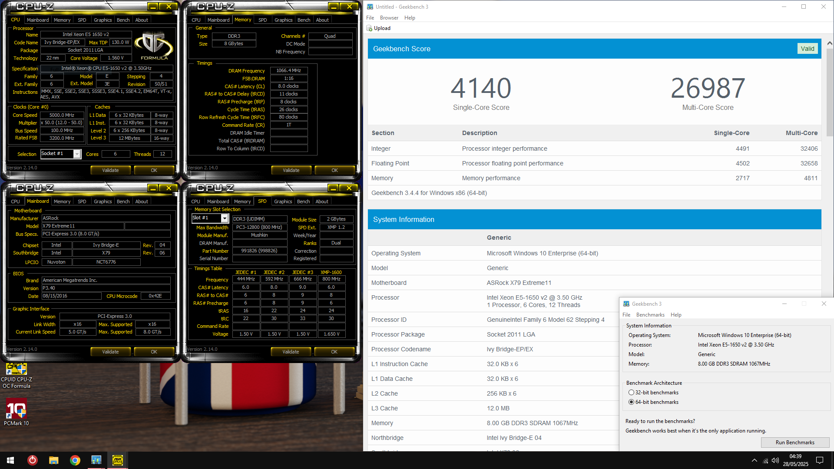
Task: Click the DRAM Frequency value 1066.4 MHz
Action: (289, 70)
